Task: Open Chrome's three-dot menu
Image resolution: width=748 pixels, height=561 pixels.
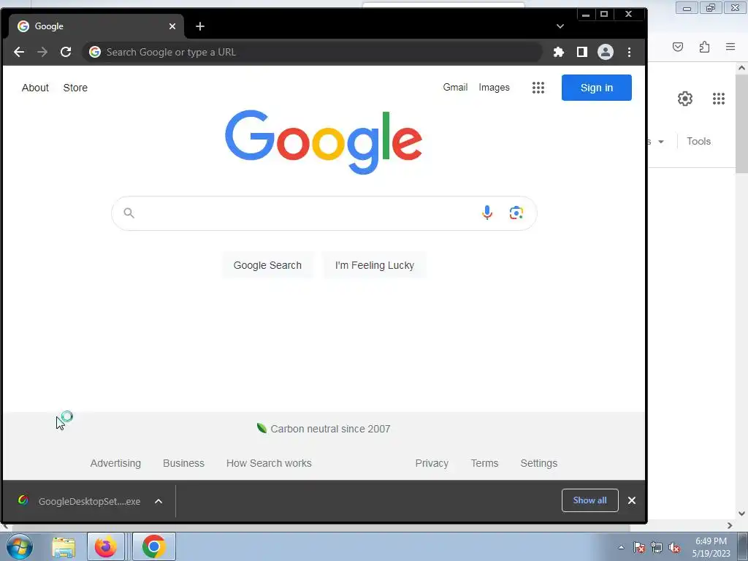Action: pos(629,52)
